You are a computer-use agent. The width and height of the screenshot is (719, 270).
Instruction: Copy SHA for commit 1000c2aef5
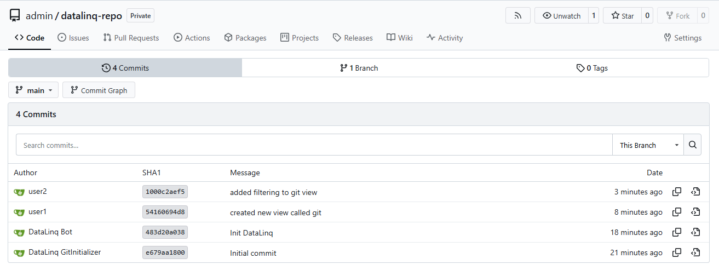tap(677, 192)
